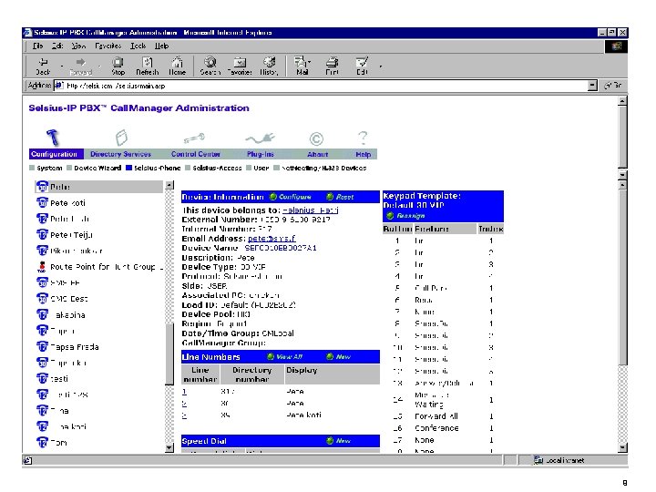This screenshot has height=492, width=656.
Task: Click Reset in Device Information header
Action: coord(340,197)
